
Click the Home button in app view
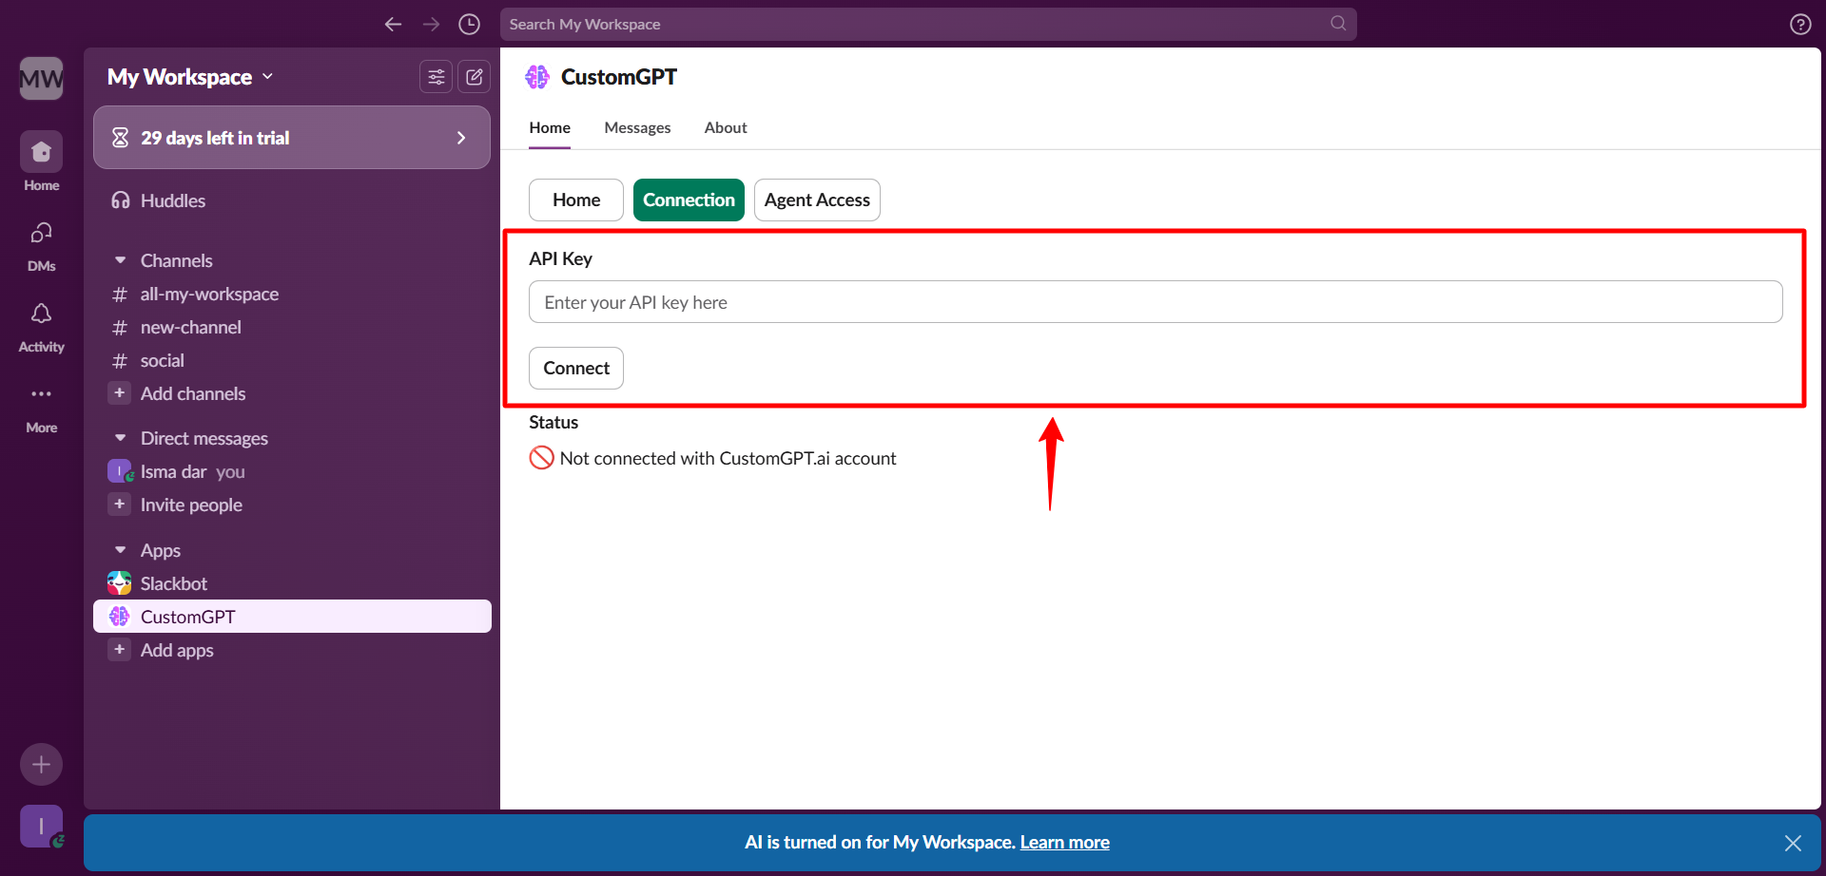[576, 200]
